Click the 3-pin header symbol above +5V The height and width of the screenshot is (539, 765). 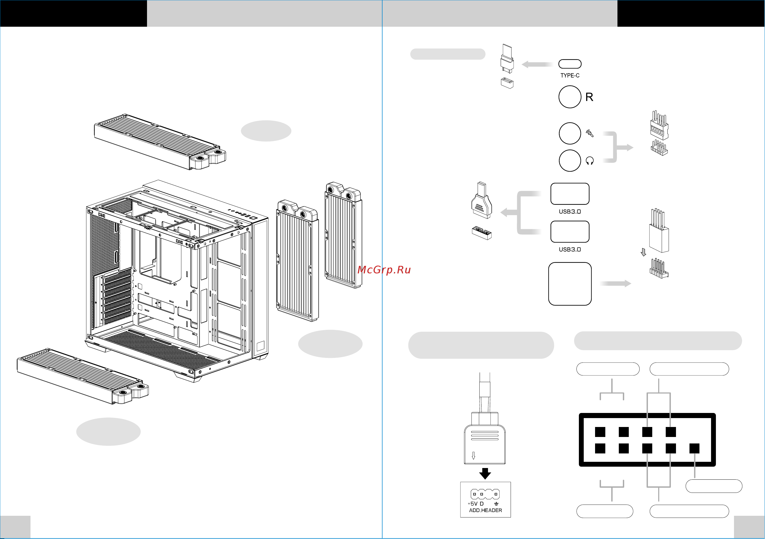click(485, 494)
